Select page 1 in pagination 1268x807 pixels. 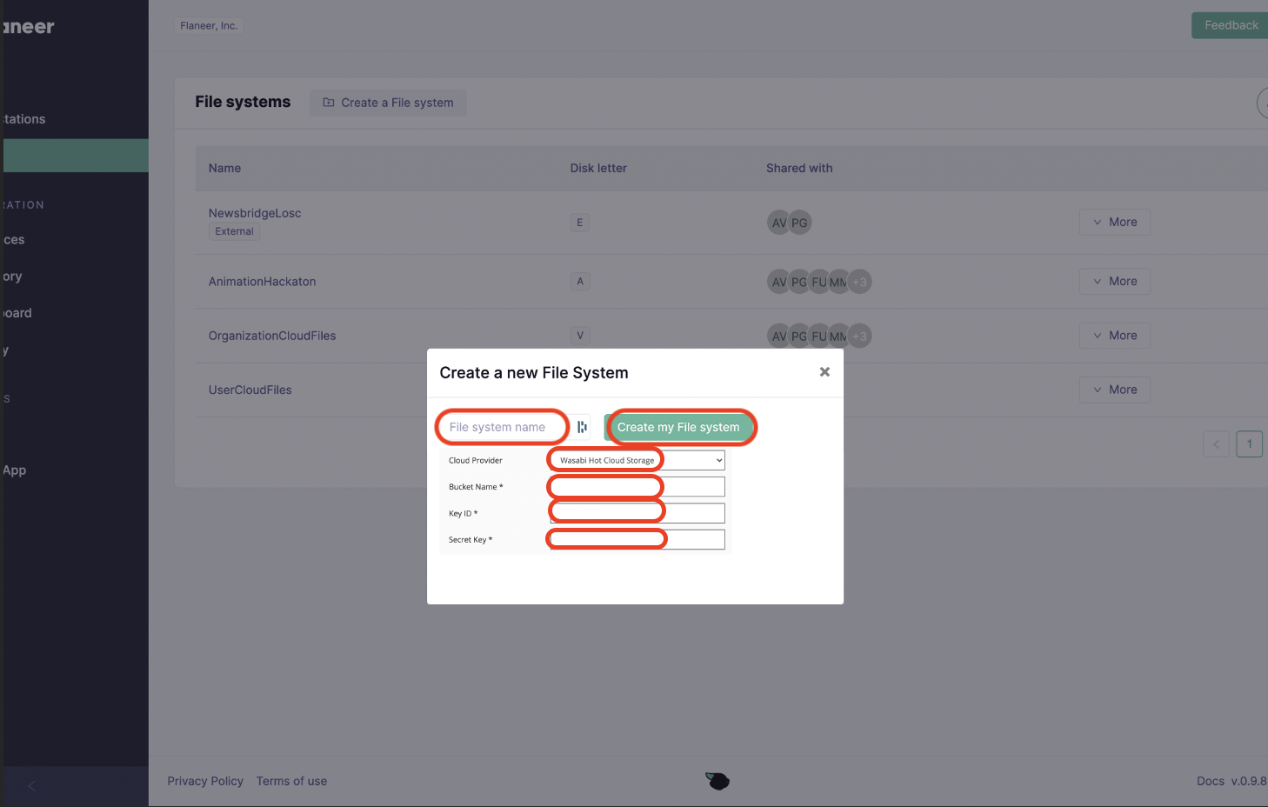tap(1249, 444)
